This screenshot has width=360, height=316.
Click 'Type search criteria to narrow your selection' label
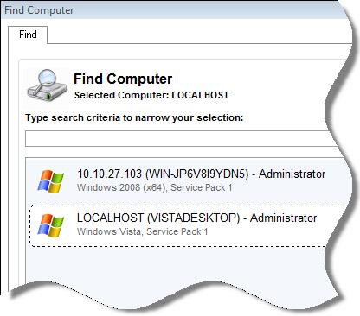(x=134, y=117)
